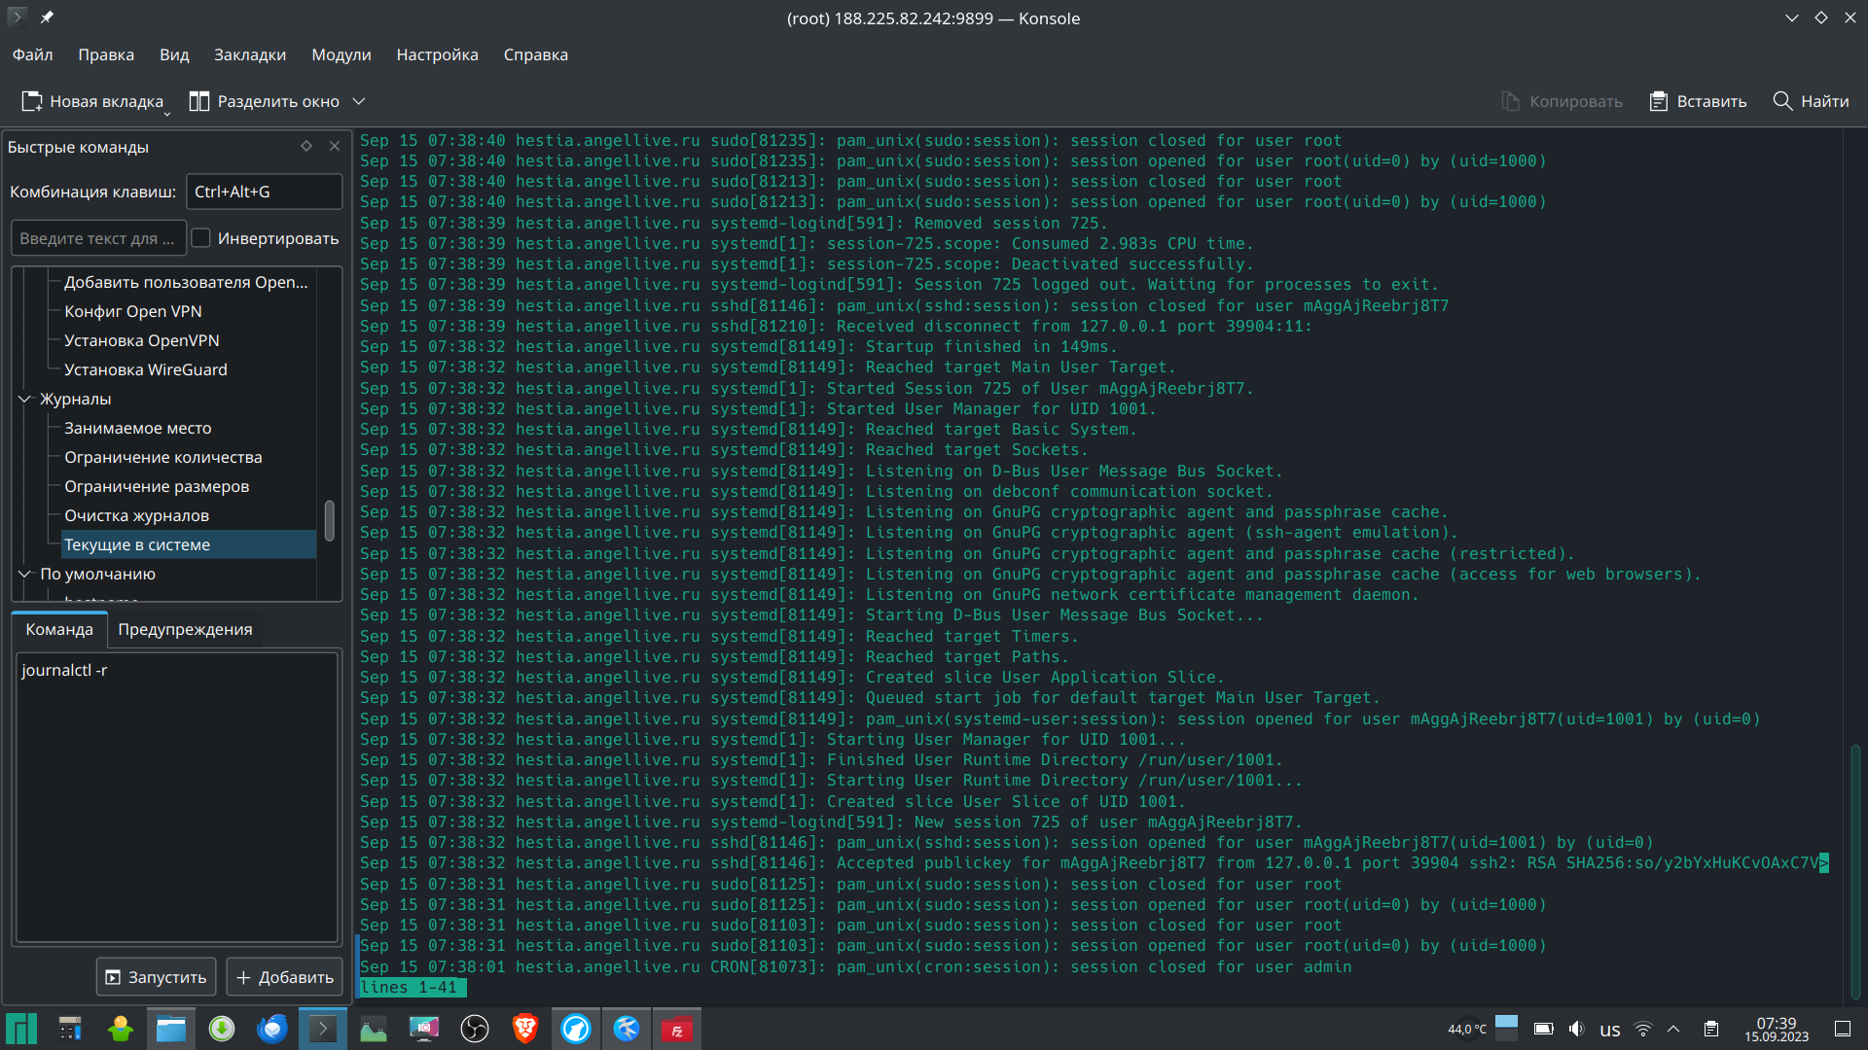Click the Добавить add button
The width and height of the screenshot is (1868, 1050).
pyautogui.click(x=285, y=977)
